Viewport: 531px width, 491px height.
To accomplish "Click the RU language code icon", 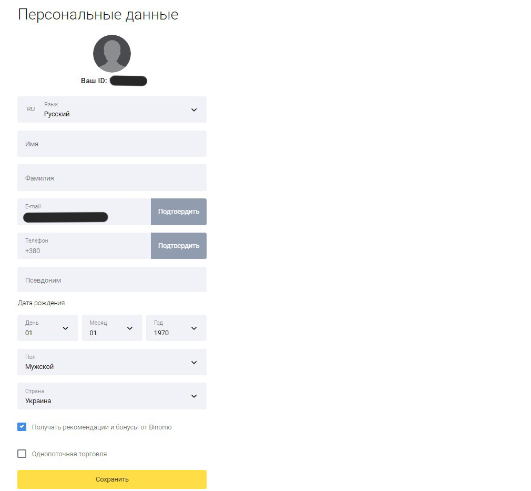I will coord(31,109).
